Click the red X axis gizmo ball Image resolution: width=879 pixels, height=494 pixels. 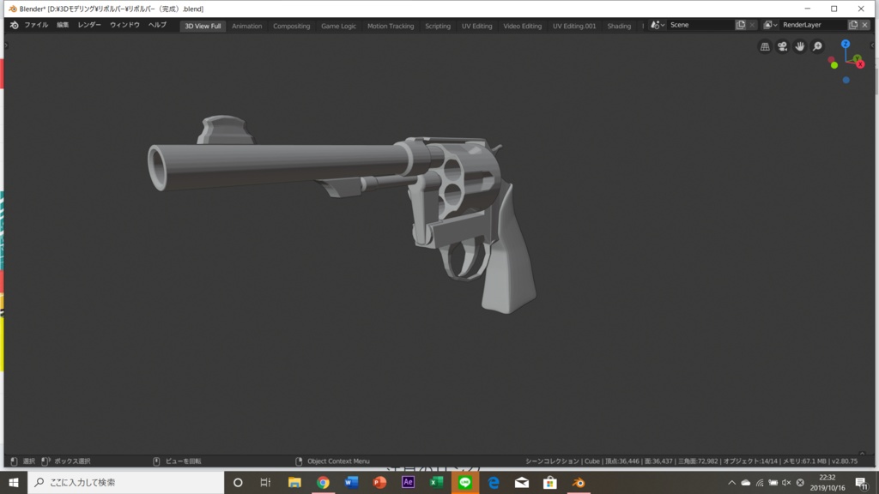[860, 64]
